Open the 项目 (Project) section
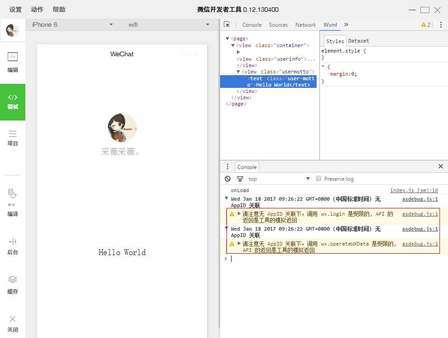 click(13, 138)
